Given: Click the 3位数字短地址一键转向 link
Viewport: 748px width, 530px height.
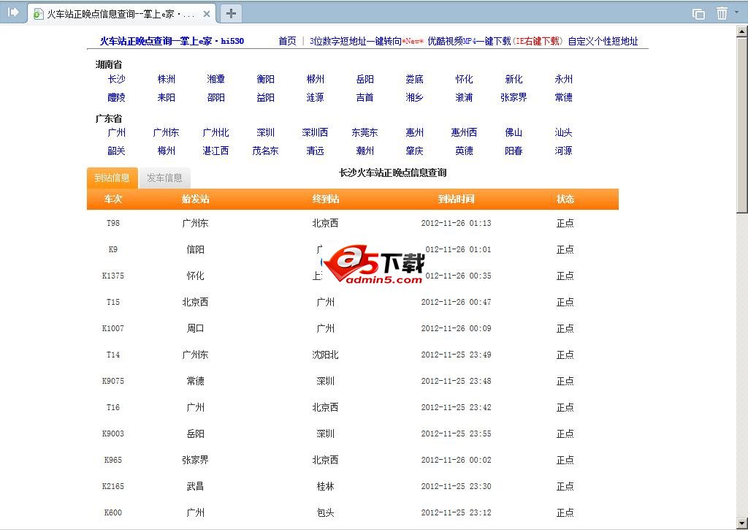Looking at the screenshot, I should point(356,41).
